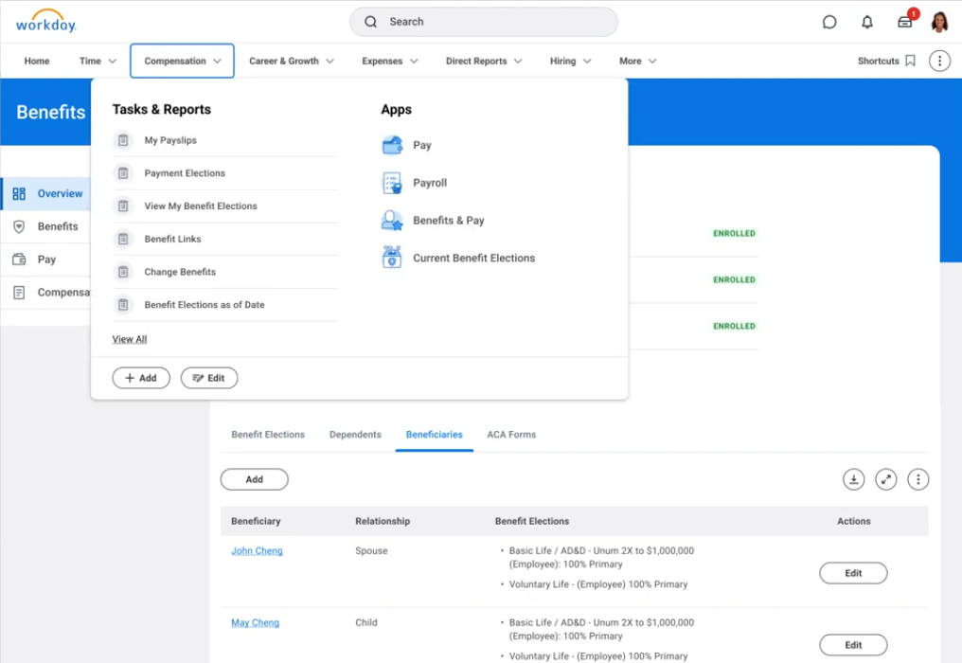Expand the Career & Growth dropdown
The height and width of the screenshot is (663, 962).
coord(292,61)
